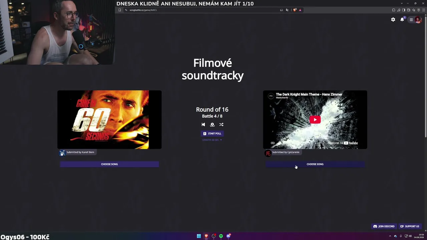Open the Brave Rewards triangle icon
427x240 pixels.
coord(300,10)
